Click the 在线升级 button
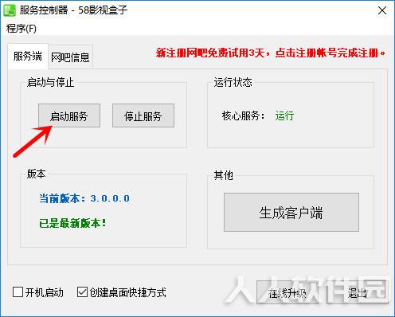395x317 pixels. tap(287, 292)
